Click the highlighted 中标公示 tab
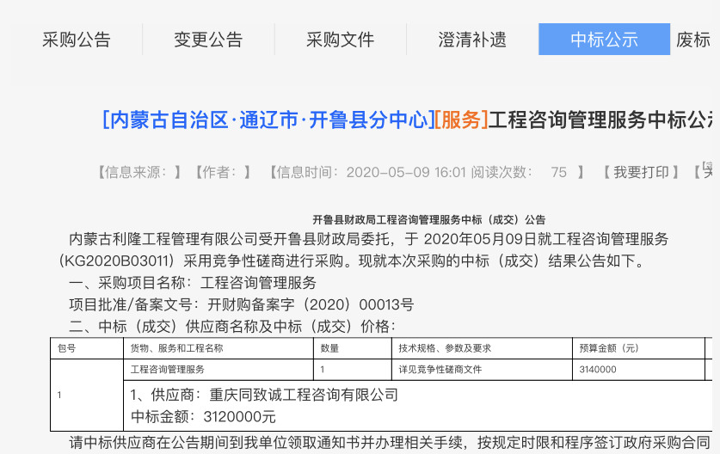Image resolution: width=720 pixels, height=454 pixels. (x=604, y=40)
